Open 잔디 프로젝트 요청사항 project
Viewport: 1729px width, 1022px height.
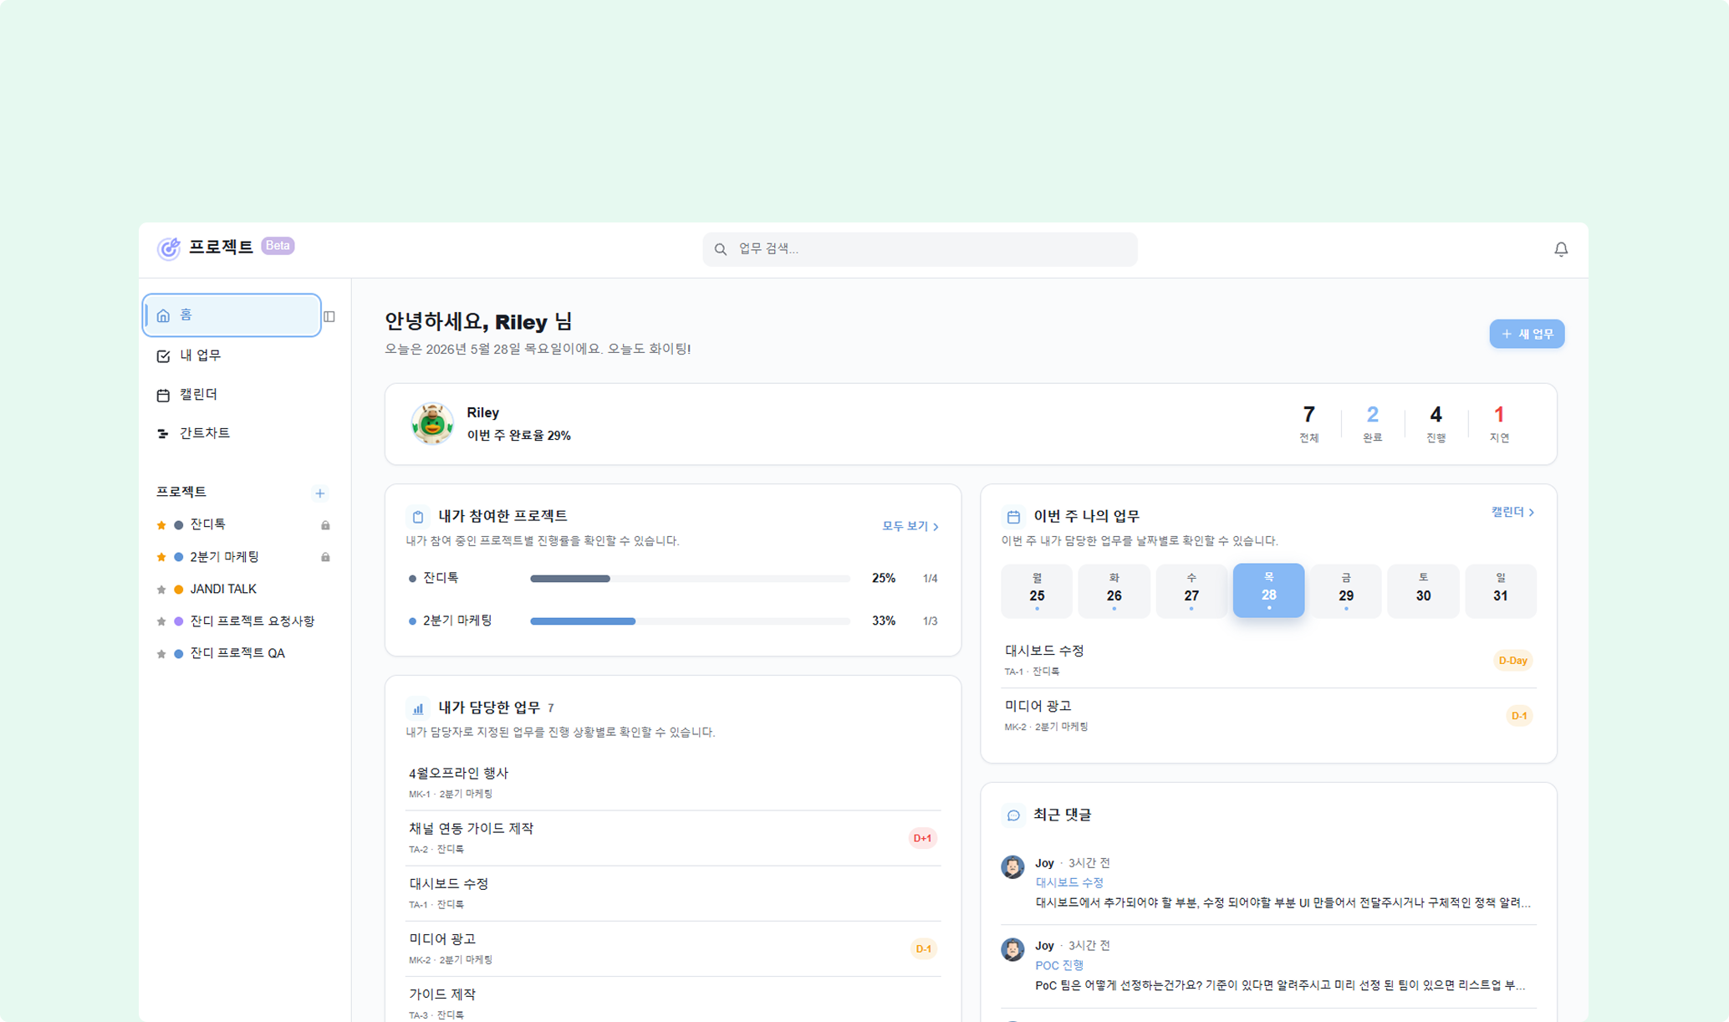[x=252, y=621]
